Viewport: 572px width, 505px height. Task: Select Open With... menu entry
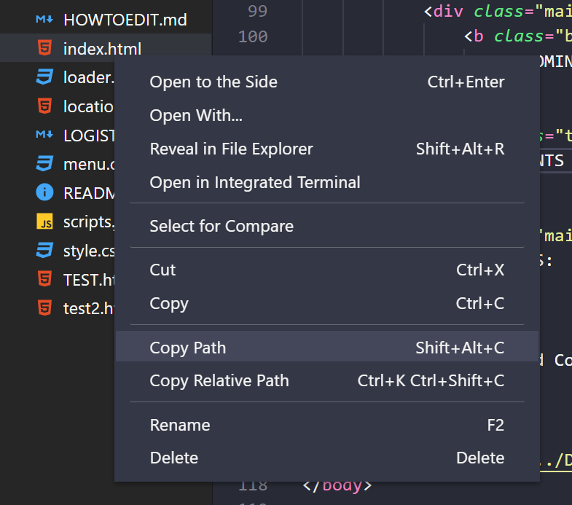click(x=327, y=115)
